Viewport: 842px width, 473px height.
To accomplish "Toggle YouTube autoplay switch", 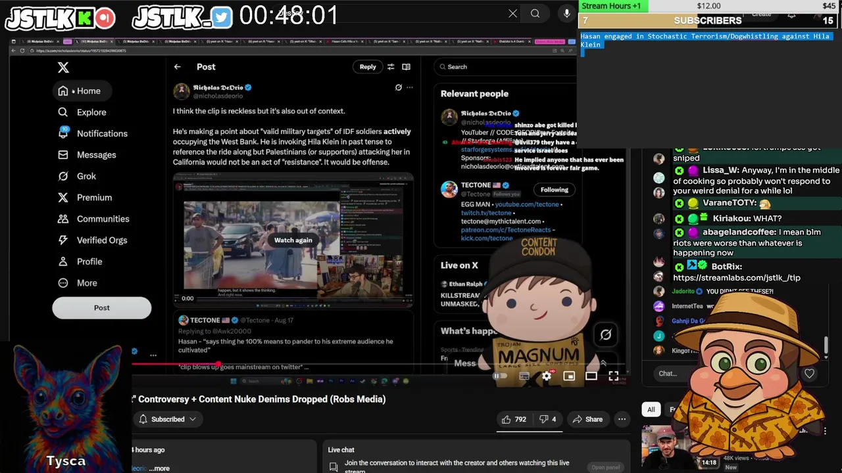I will point(501,376).
